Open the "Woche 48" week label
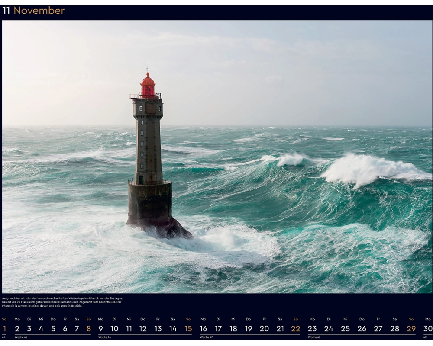 [x=314, y=337]
